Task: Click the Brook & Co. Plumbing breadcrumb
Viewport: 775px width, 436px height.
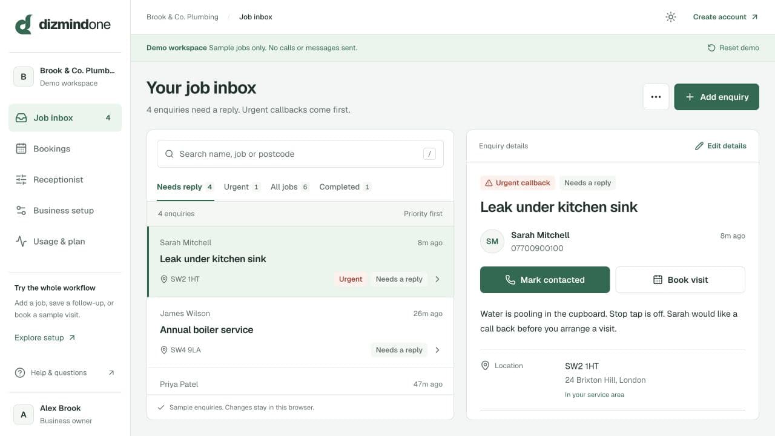Action: click(182, 17)
